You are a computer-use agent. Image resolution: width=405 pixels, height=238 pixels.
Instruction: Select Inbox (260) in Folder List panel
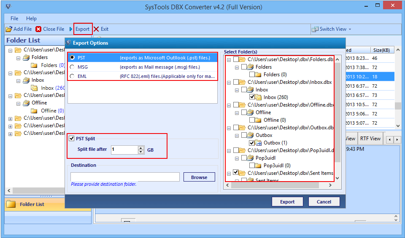pos(53,88)
